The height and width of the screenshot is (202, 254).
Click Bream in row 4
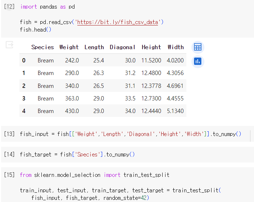point(46,111)
